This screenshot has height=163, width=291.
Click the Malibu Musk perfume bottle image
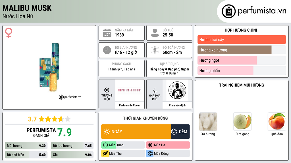tap(50, 67)
